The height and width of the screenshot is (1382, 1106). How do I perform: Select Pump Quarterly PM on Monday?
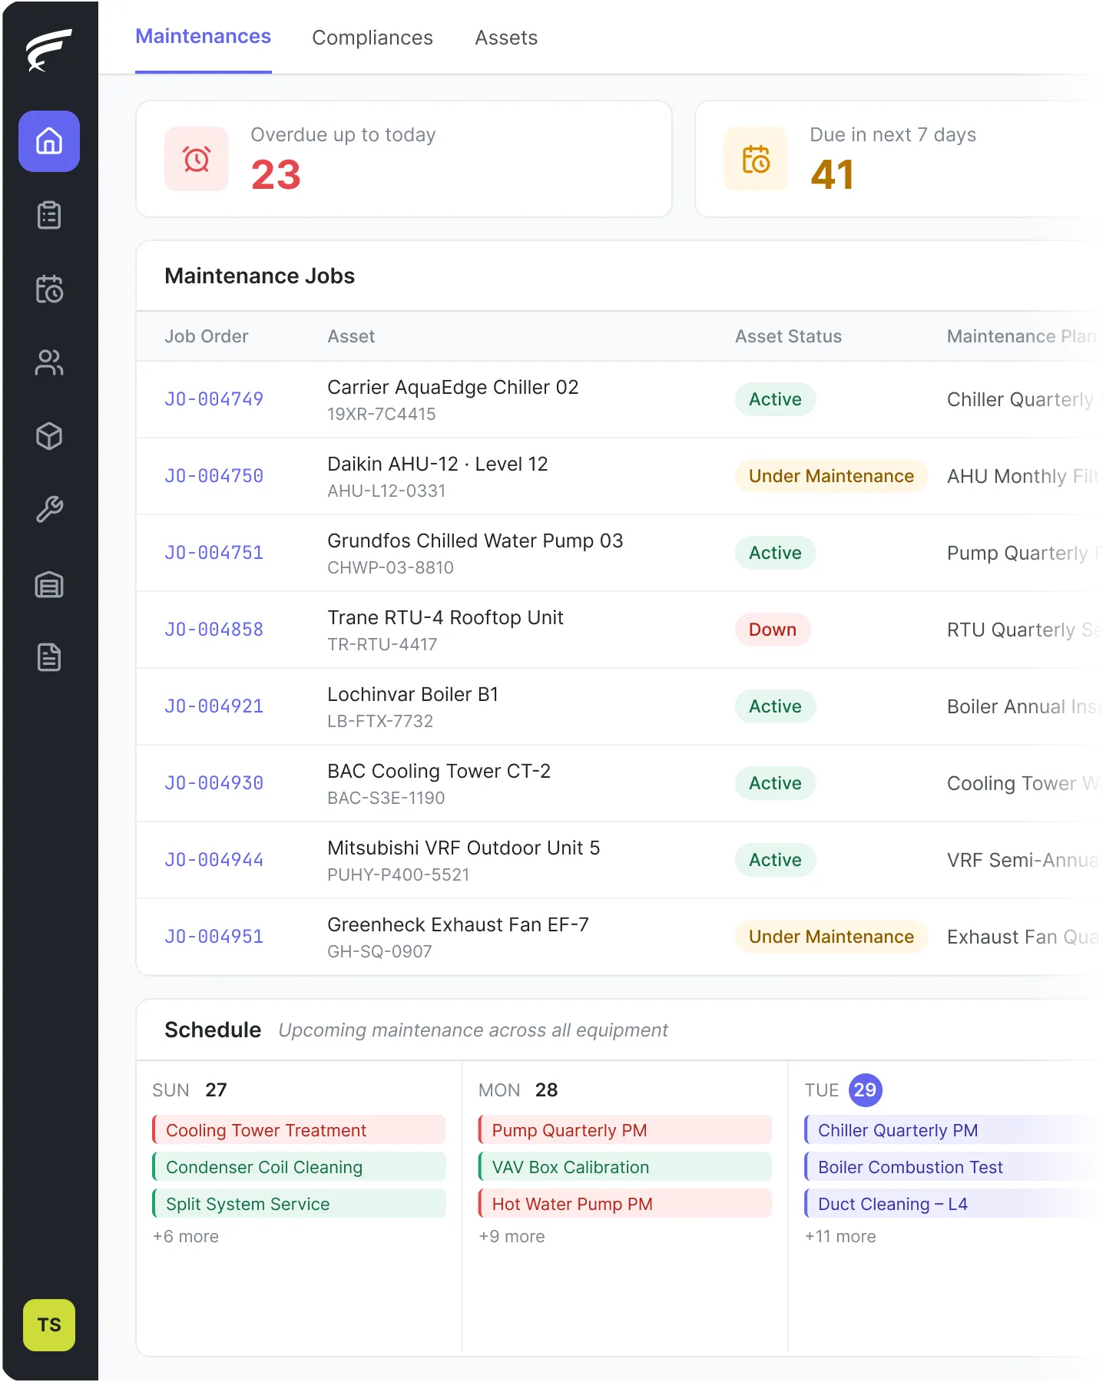coord(624,1130)
